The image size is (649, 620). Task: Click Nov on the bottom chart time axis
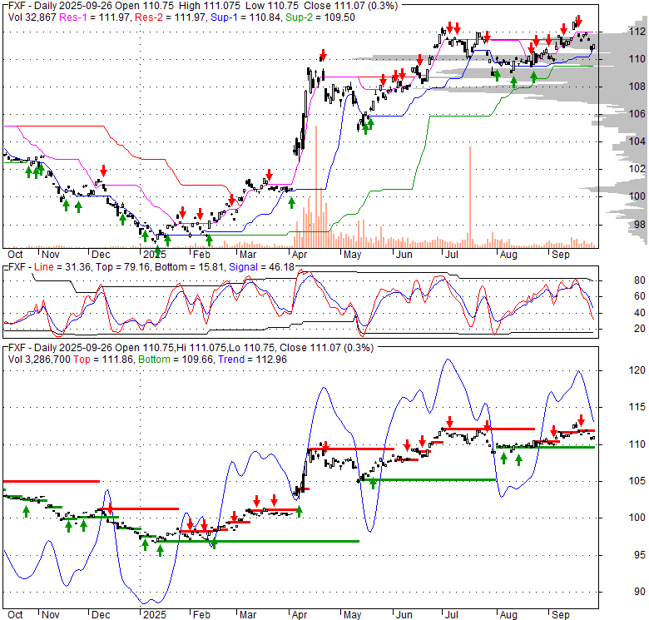pos(51,615)
